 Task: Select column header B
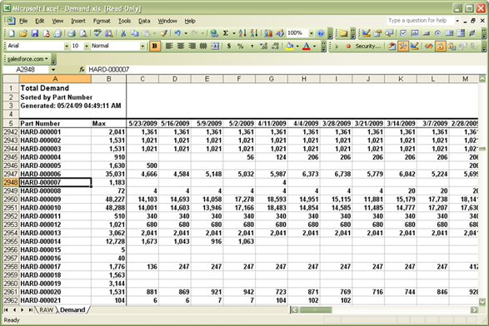pyautogui.click(x=108, y=79)
